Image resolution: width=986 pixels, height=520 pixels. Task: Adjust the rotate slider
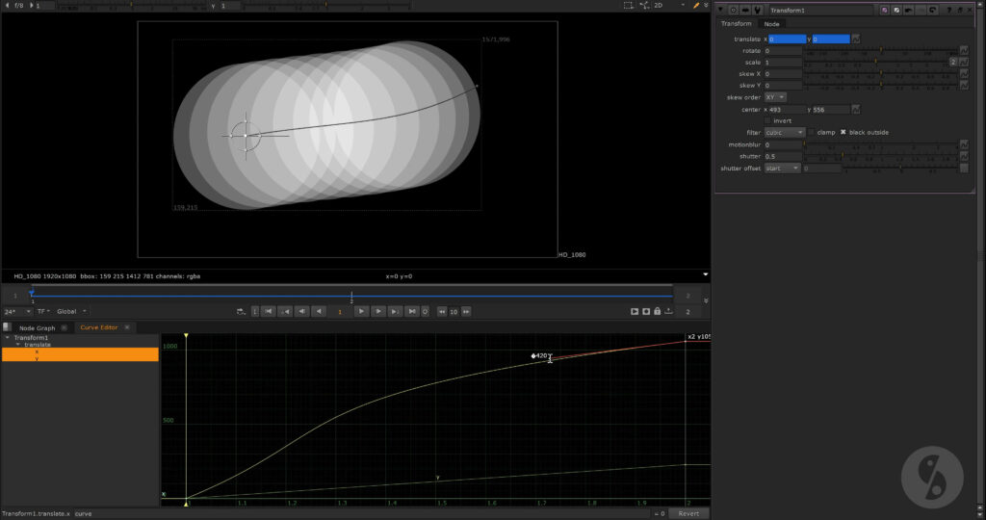(x=880, y=50)
